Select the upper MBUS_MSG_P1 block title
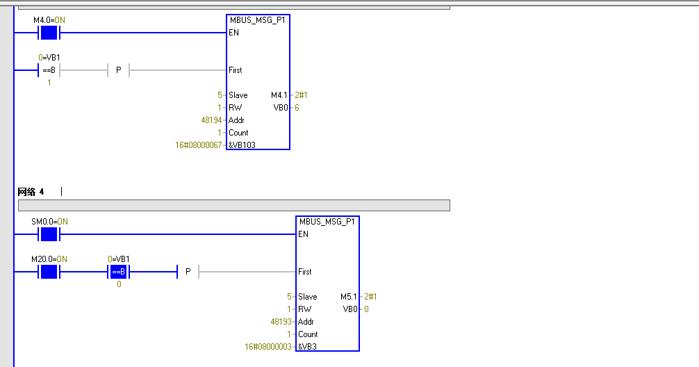The image size is (699, 367). [x=258, y=20]
